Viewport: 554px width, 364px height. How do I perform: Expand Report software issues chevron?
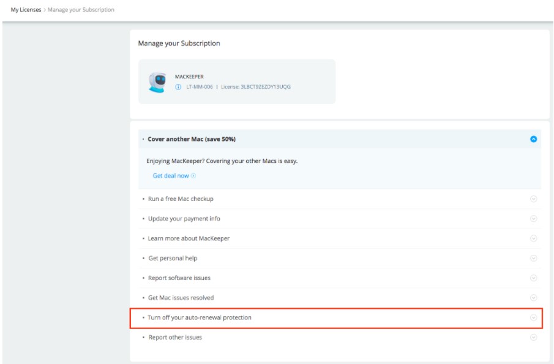[534, 278]
